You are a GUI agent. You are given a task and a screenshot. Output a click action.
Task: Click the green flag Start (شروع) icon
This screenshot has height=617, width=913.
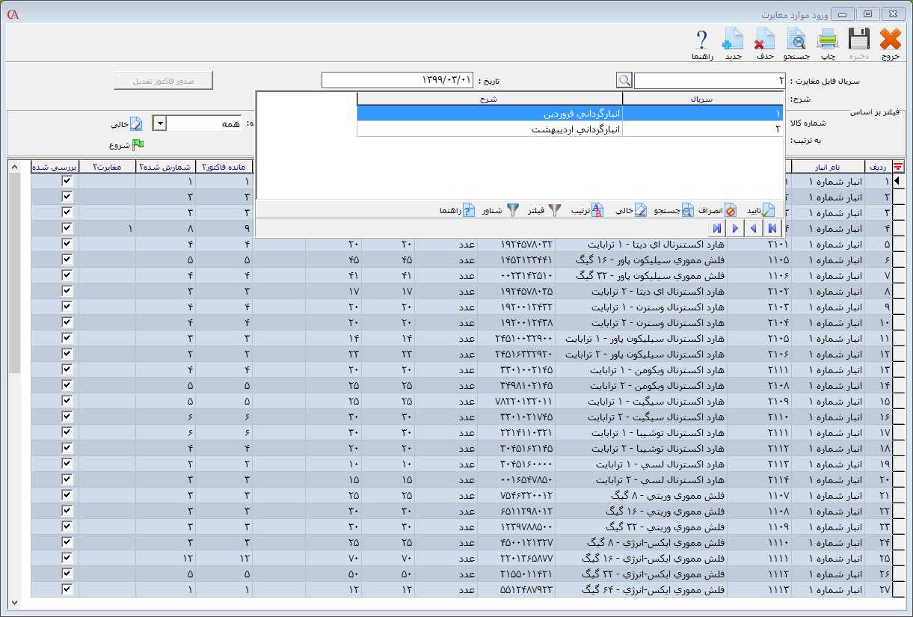[138, 145]
